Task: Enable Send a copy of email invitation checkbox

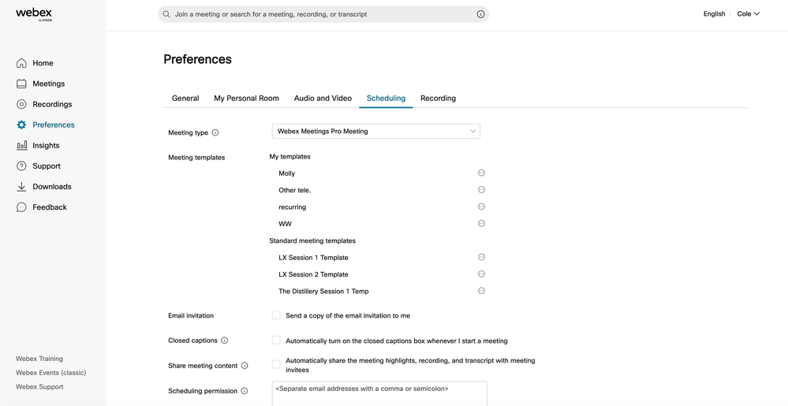Action: click(276, 315)
